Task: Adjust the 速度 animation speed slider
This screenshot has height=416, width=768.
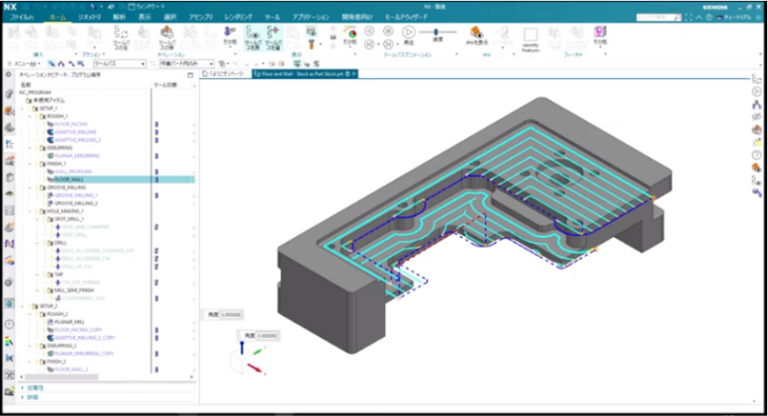Action: [x=437, y=32]
